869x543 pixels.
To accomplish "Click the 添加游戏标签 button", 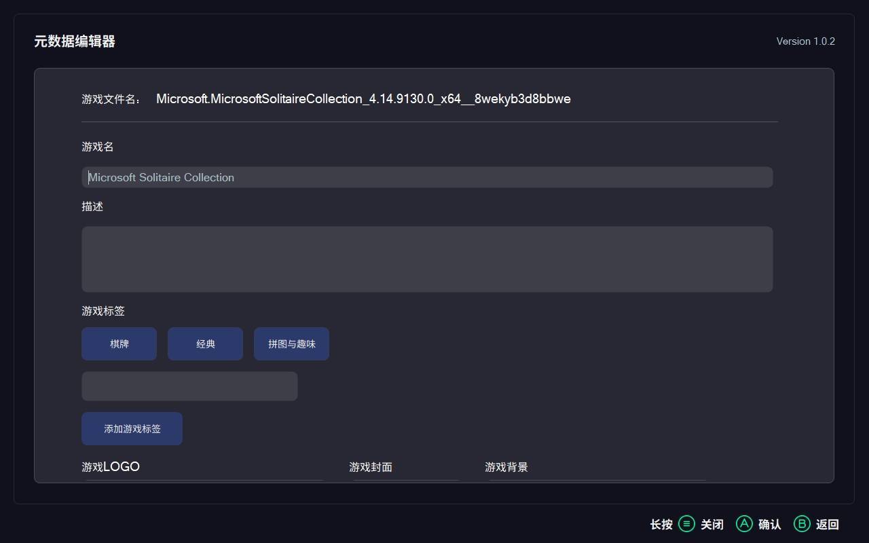I will (x=132, y=429).
